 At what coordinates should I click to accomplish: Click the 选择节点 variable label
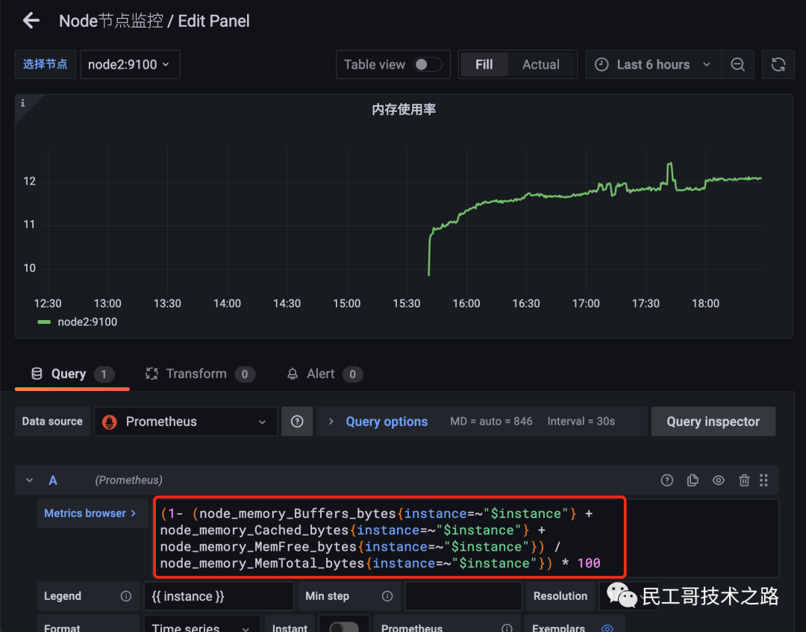[46, 64]
